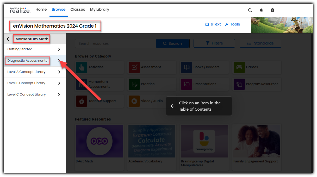Screen dimensions: 317x177
Task: Go back using Momentum Math back arrow
Action: [x=8, y=39]
